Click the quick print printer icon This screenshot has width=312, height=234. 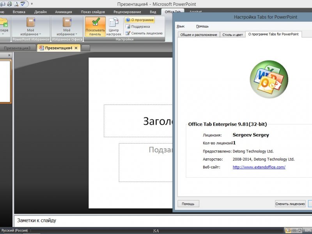pos(9,4)
